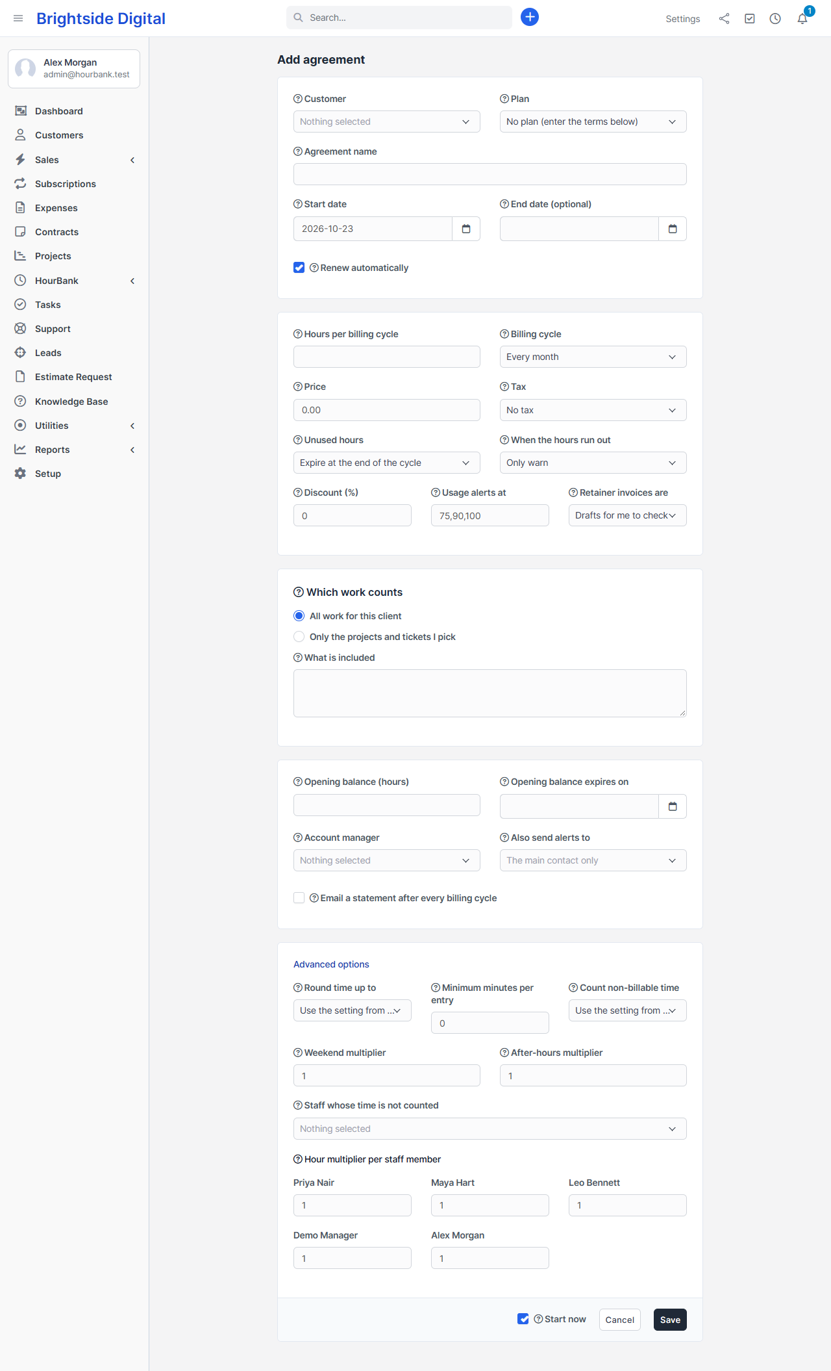831x1371 pixels.
Task: Open Staff whose time is not counted dropdown
Action: coord(490,1129)
